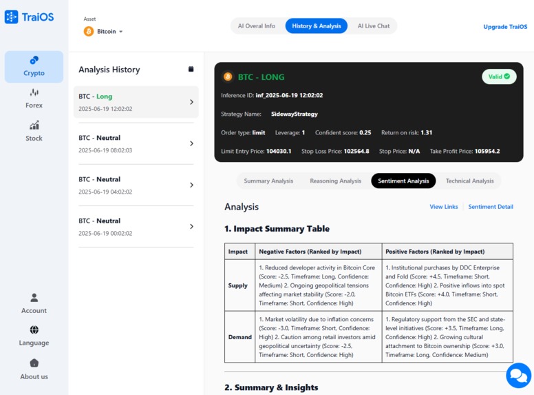534x395 pixels.
Task: Select the History & Analysis tab
Action: (x=317, y=26)
